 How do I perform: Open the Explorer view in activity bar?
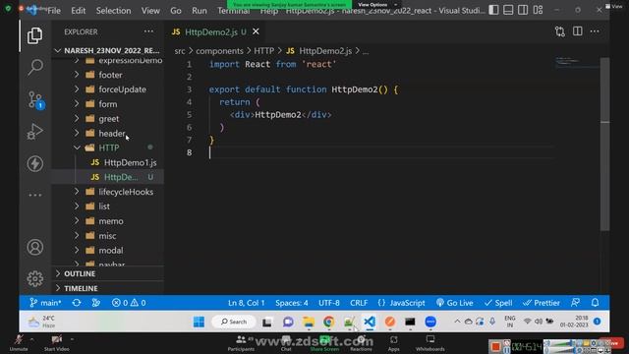[x=35, y=36]
